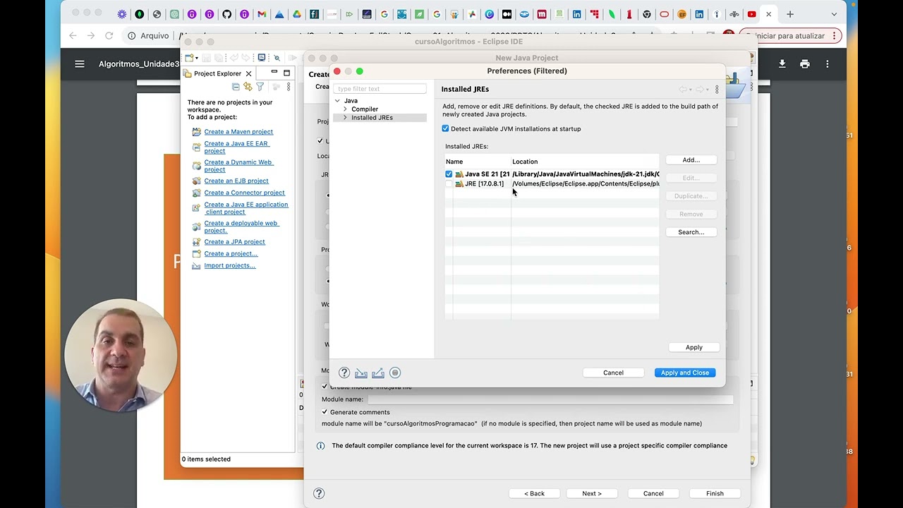The height and width of the screenshot is (508, 903).
Task: Click Apply in Preferences
Action: (694, 347)
